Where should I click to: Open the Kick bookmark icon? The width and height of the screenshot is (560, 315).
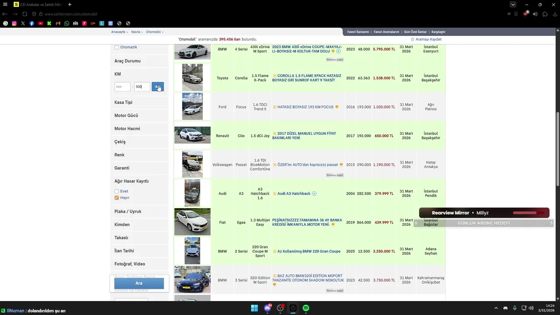49,23
